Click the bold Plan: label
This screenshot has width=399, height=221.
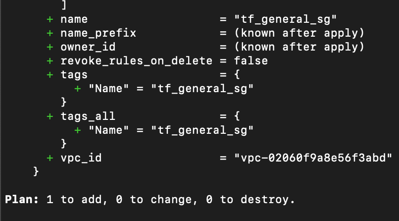(22, 199)
